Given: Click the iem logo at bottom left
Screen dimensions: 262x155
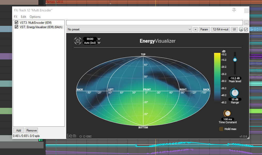Looking at the screenshot, I should coord(72,136).
